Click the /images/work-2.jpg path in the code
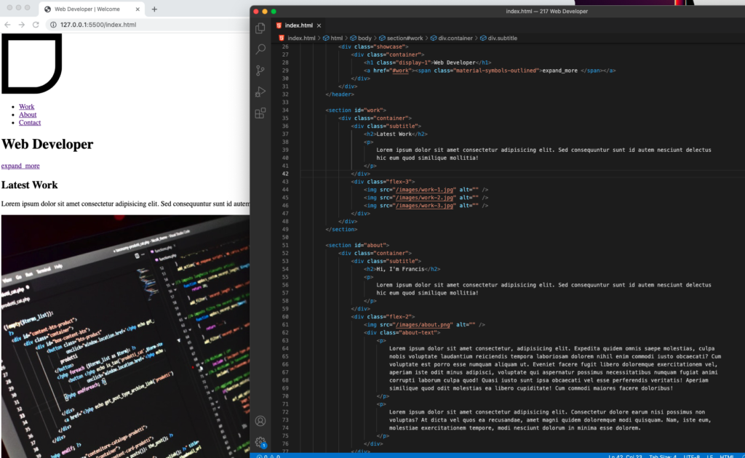Viewport: 745px width, 458px height. [x=426, y=198]
